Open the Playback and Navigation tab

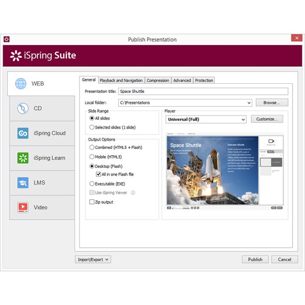[x=121, y=80]
